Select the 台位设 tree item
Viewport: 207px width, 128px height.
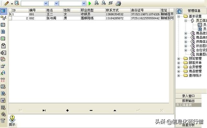tap(201, 50)
